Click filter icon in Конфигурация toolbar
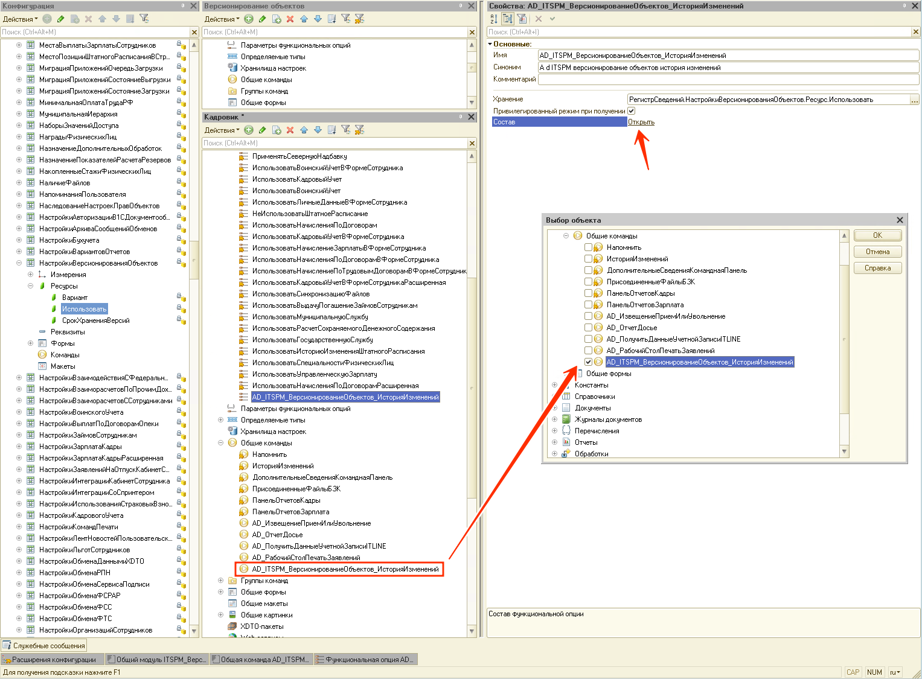The height and width of the screenshot is (679, 922). pyautogui.click(x=144, y=19)
